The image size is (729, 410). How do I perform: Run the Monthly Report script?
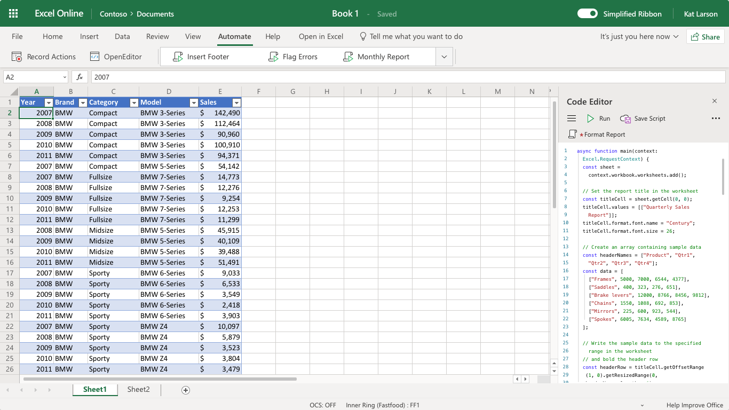coord(377,57)
